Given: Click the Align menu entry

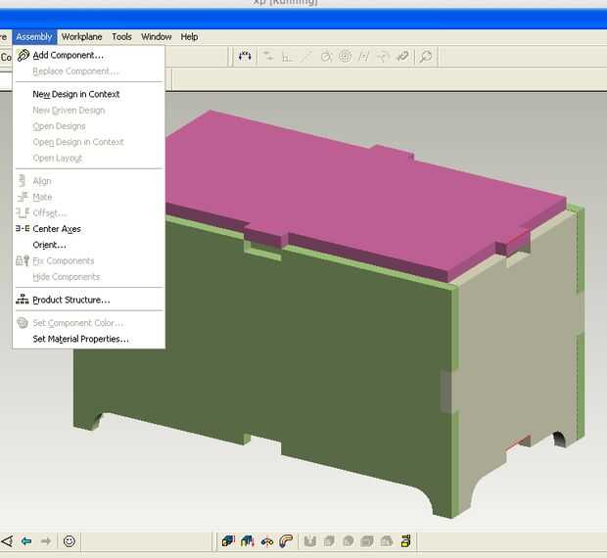Looking at the screenshot, I should (x=89, y=181).
